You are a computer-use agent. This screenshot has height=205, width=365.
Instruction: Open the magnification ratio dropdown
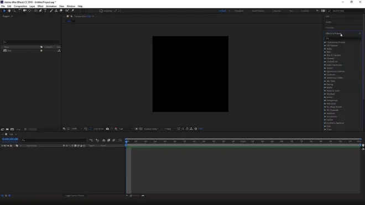[x=77, y=129]
